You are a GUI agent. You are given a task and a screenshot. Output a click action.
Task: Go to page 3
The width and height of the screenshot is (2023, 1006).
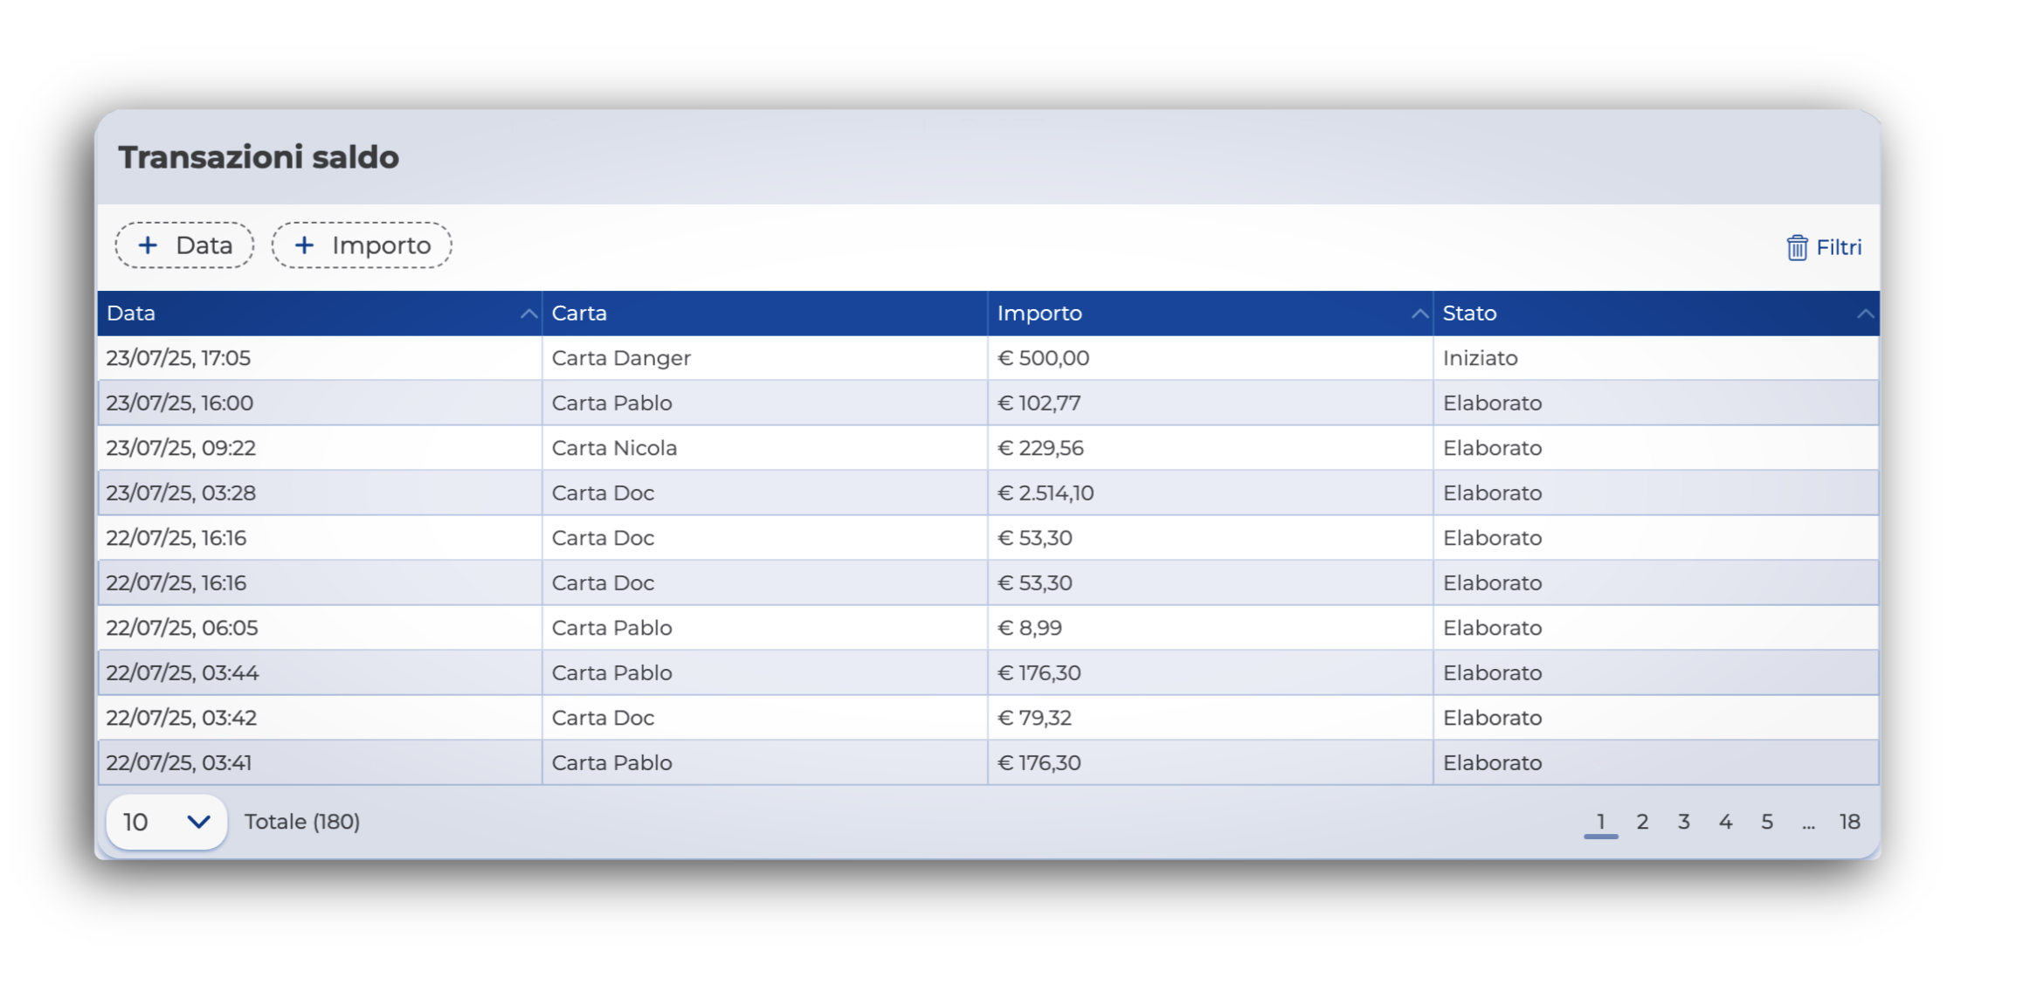pos(1683,822)
